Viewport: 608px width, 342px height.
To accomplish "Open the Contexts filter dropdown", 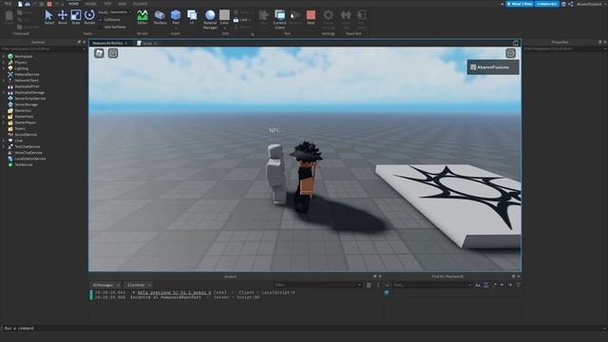I will point(139,285).
